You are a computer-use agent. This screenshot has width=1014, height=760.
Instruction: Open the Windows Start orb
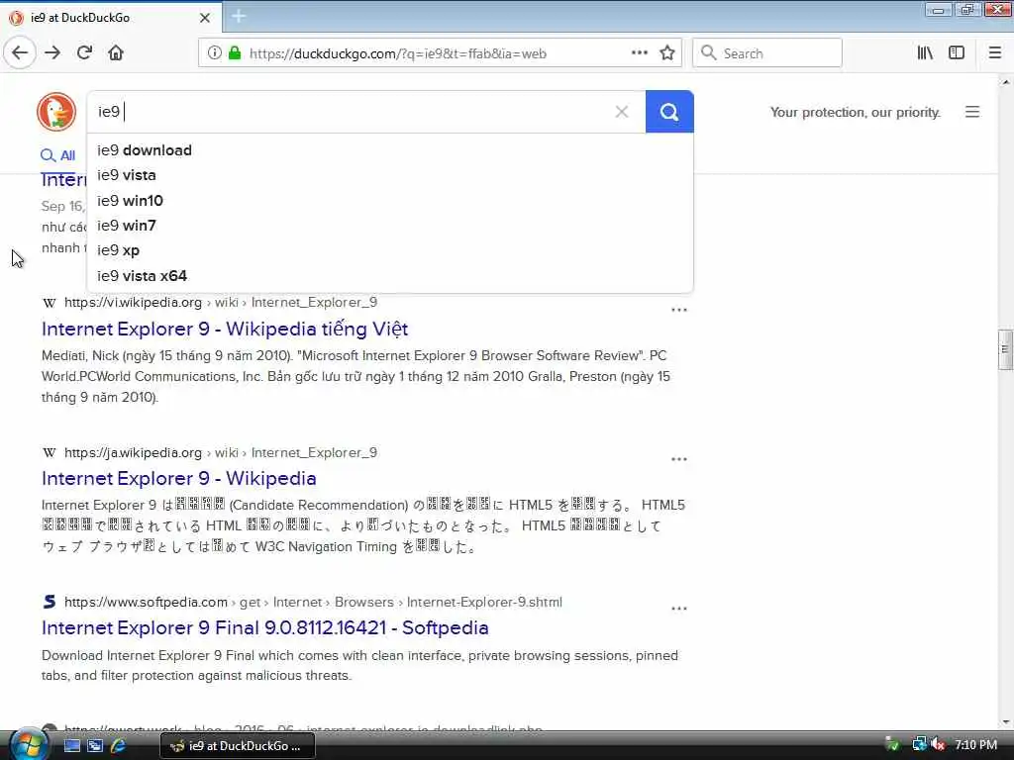pos(29,744)
